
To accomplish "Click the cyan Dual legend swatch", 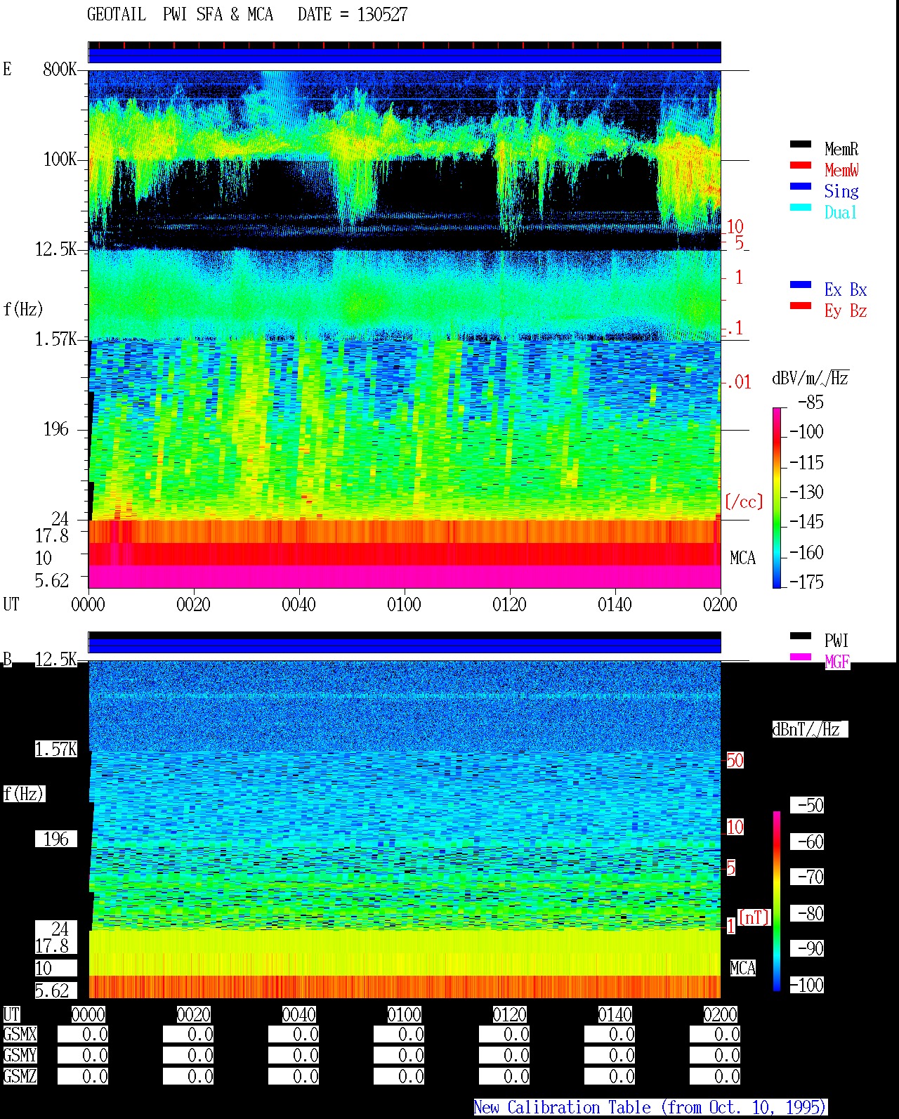I will (801, 208).
